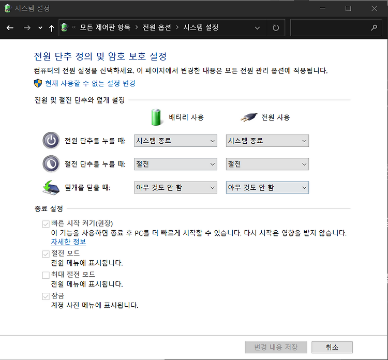
Task: Maximize the 시스템 설정 window
Action: point(348,8)
